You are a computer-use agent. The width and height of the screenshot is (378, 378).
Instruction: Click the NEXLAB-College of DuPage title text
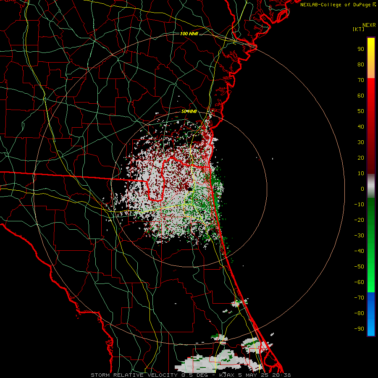[x=338, y=5]
